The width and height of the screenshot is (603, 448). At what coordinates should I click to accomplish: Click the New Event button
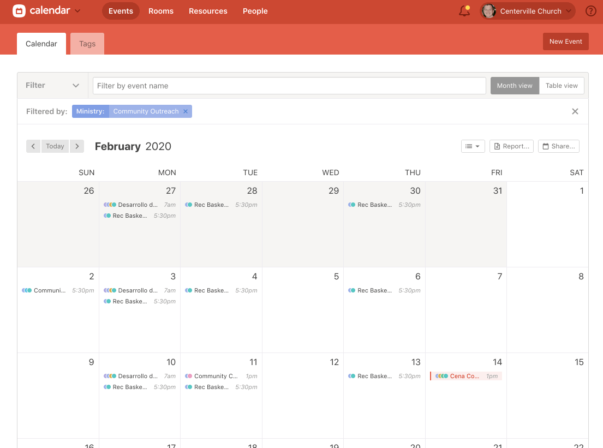pyautogui.click(x=565, y=41)
